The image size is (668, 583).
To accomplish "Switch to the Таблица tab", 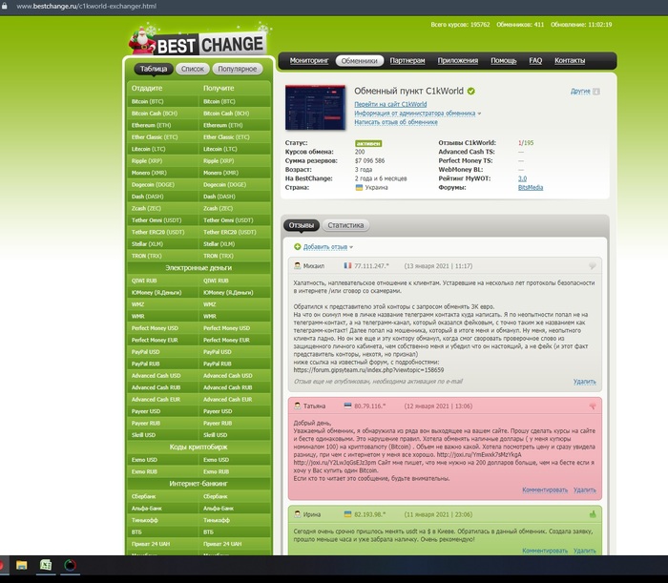I will 154,69.
